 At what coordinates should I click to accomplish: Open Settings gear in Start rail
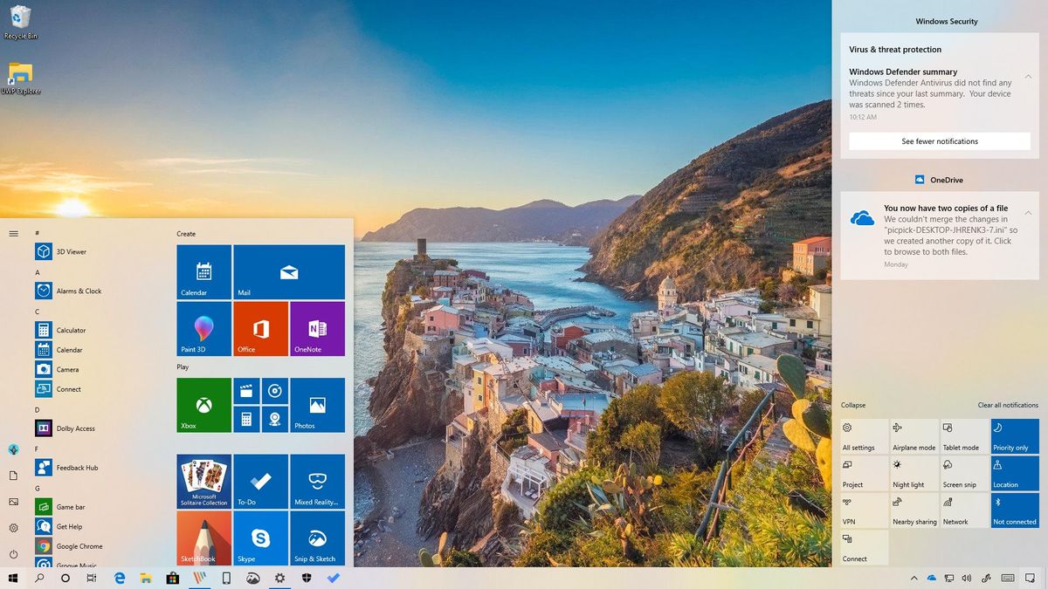point(13,528)
